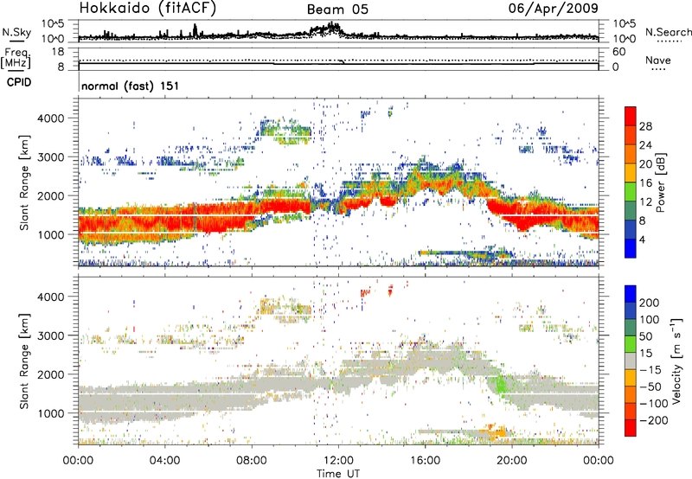Click the '20:00' time tick label

(x=511, y=461)
